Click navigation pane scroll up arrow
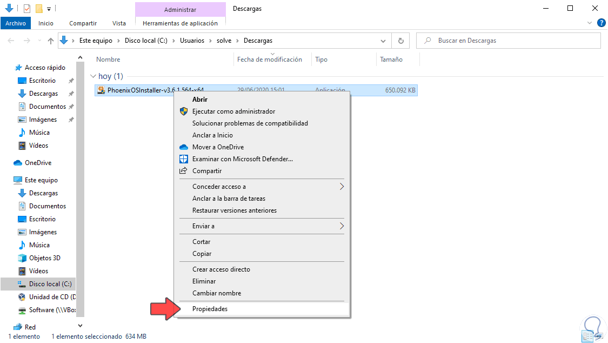608x343 pixels. click(81, 58)
